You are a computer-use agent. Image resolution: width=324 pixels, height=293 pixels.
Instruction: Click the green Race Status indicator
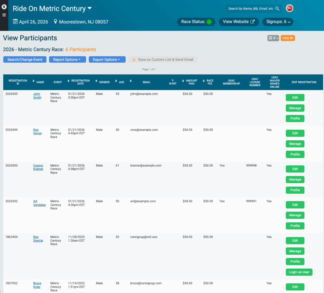(x=209, y=22)
